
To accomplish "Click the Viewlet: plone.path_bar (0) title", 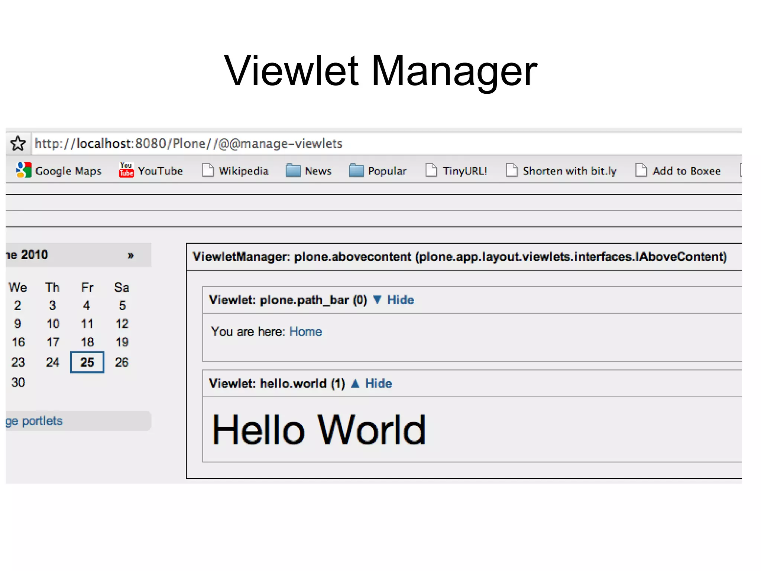I will [288, 300].
